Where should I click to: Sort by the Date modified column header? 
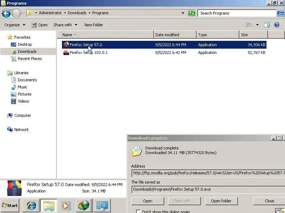[x=175, y=35]
